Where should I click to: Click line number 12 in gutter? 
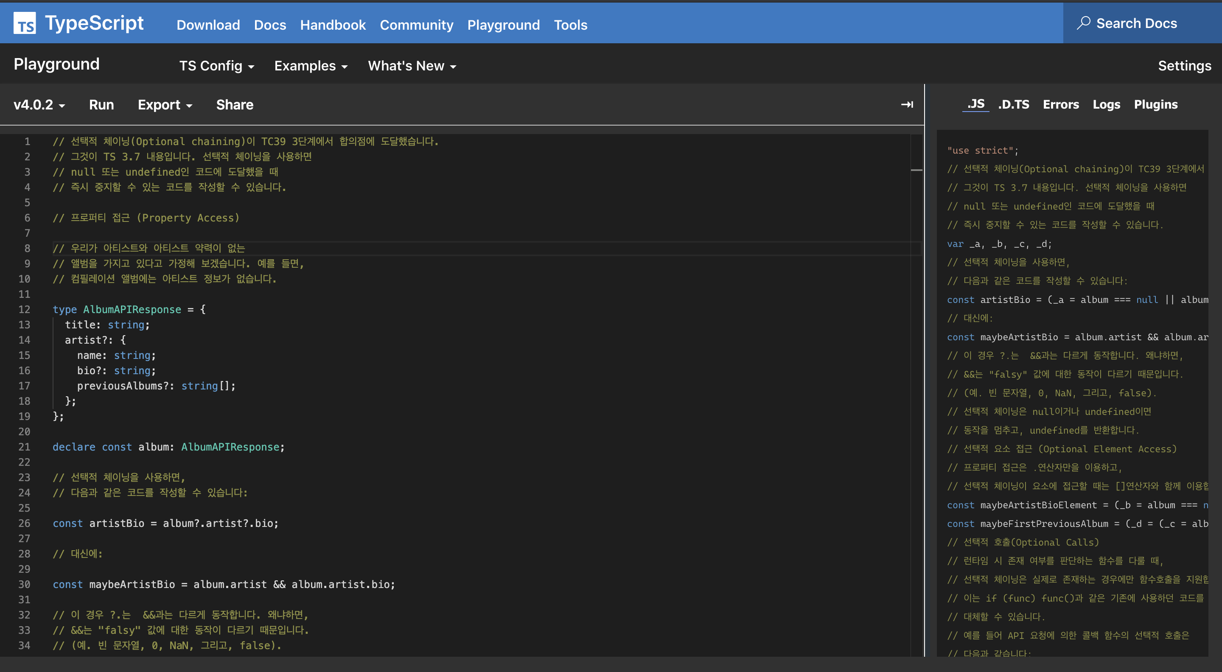coord(24,310)
